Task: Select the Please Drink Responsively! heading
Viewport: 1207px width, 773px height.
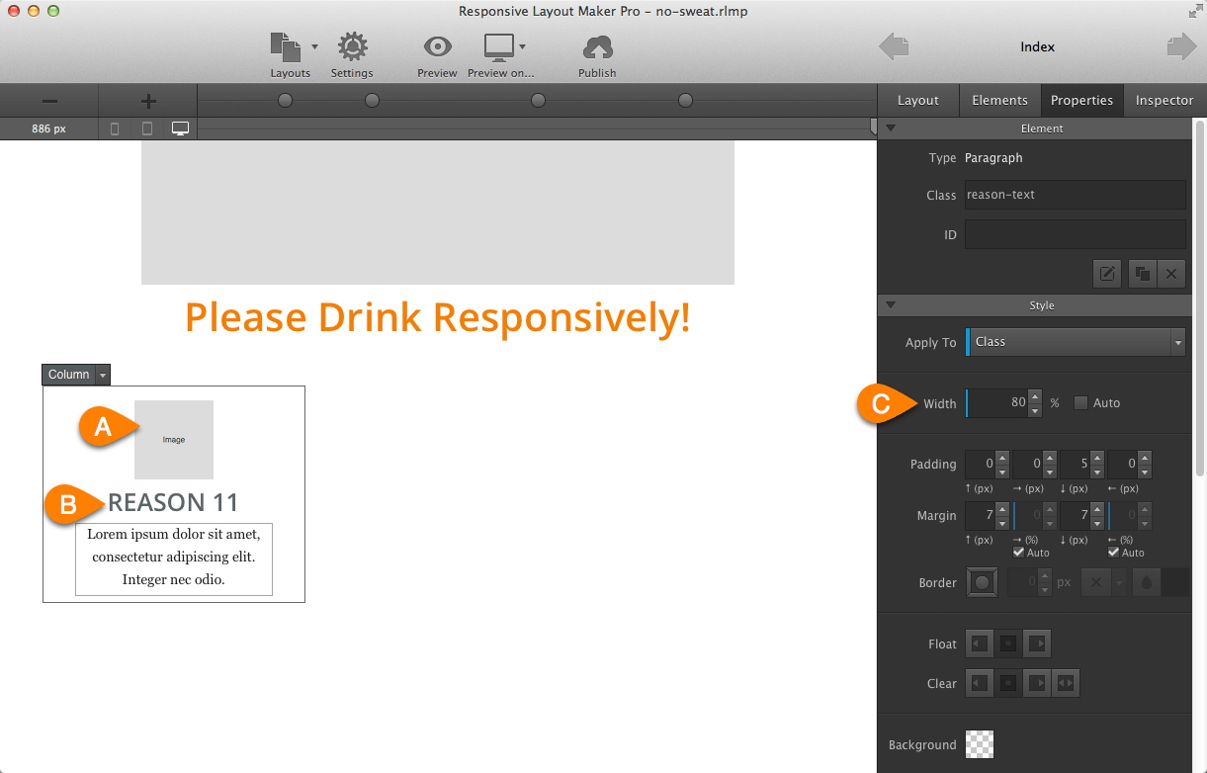Action: (437, 316)
